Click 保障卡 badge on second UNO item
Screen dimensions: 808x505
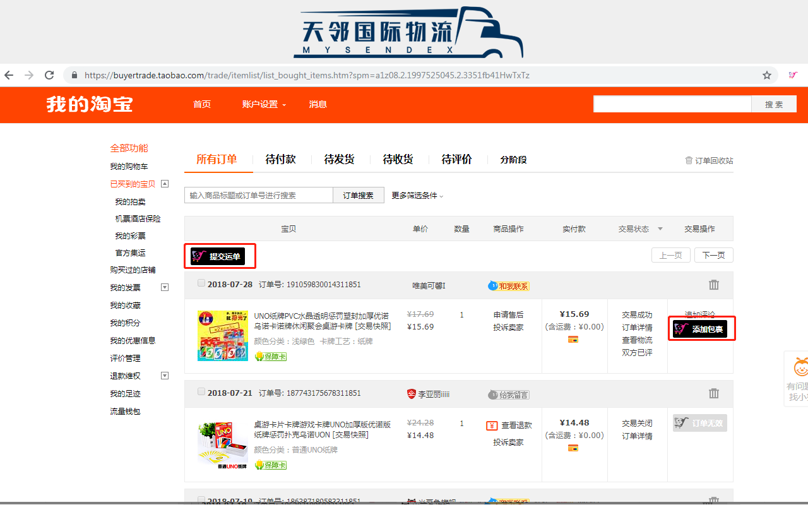click(x=270, y=465)
